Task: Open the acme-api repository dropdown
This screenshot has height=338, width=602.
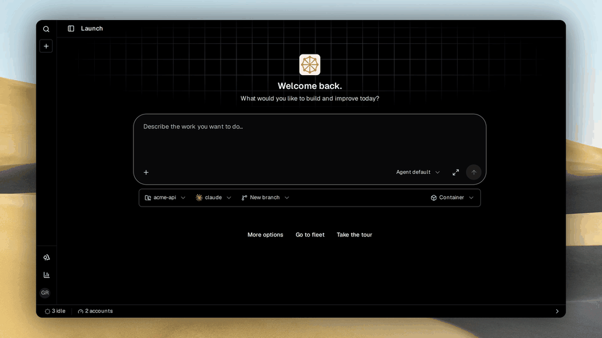Action: pos(165,198)
